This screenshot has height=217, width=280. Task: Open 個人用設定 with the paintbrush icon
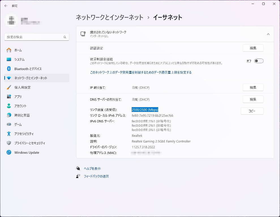tap(22, 87)
